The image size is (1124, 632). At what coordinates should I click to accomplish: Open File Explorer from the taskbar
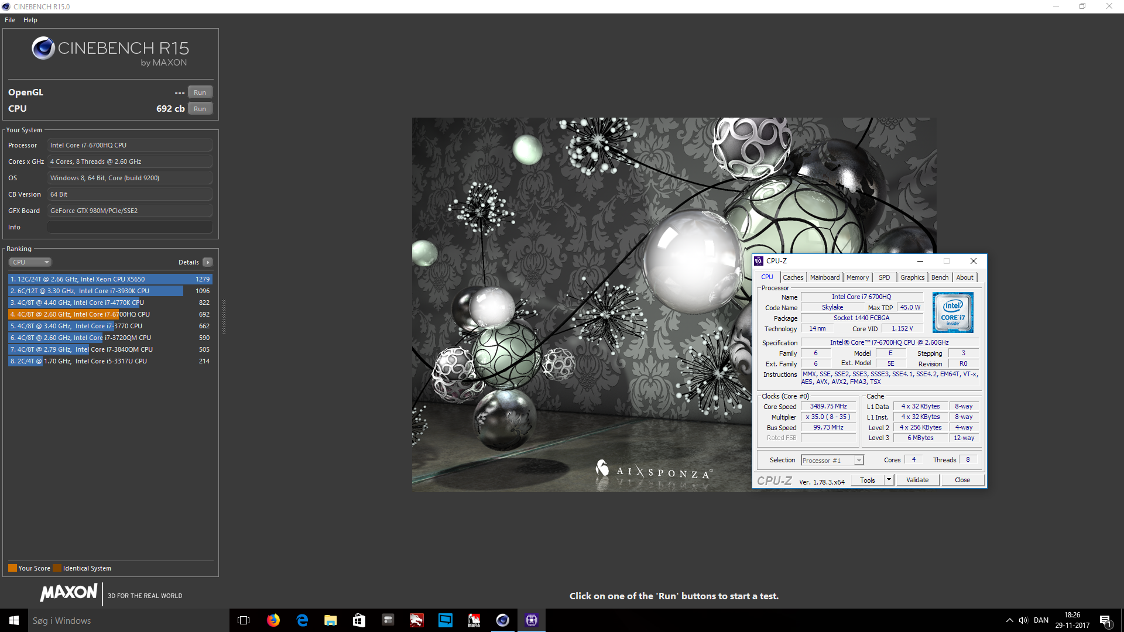coord(331,620)
